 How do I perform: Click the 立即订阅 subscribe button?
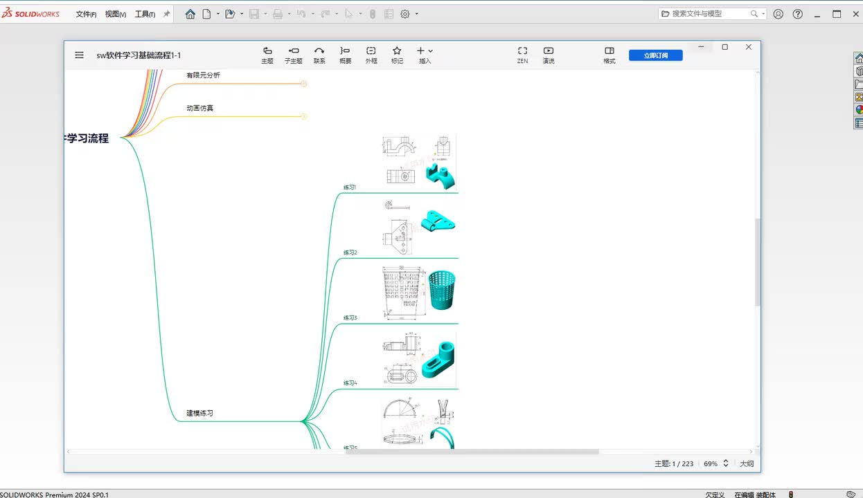656,55
